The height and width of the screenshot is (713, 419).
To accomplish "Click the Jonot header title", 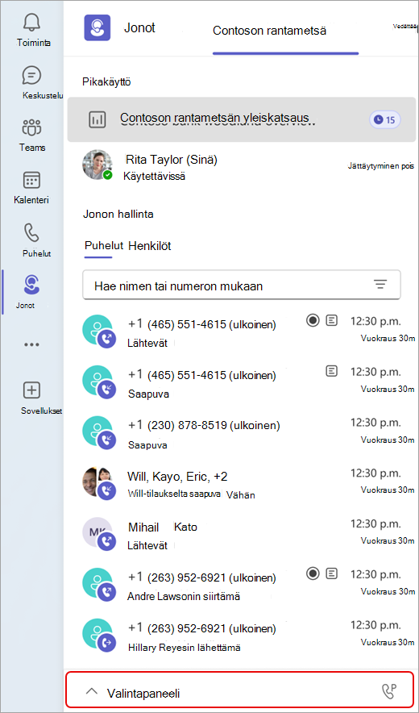I will pyautogui.click(x=139, y=28).
